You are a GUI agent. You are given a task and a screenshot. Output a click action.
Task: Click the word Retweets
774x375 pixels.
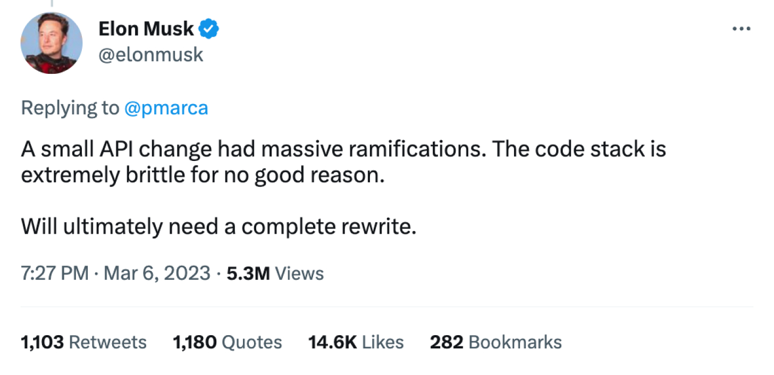tap(107, 342)
